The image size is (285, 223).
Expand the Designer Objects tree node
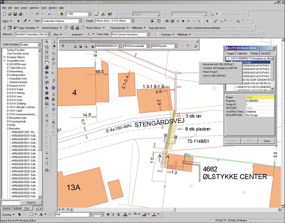pyautogui.click(x=4, y=57)
